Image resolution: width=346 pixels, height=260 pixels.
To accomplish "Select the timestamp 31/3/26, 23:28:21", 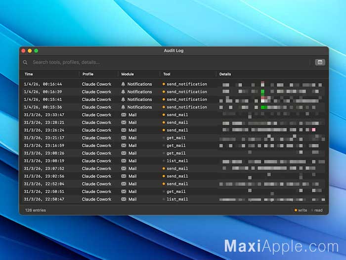I will [x=44, y=123].
